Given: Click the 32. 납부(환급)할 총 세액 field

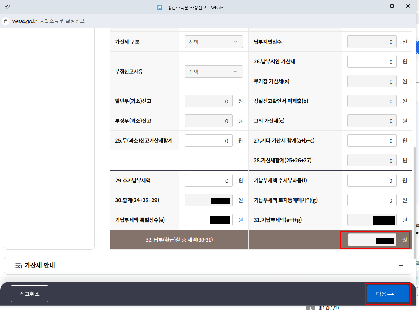Looking at the screenshot, I should [x=372, y=240].
